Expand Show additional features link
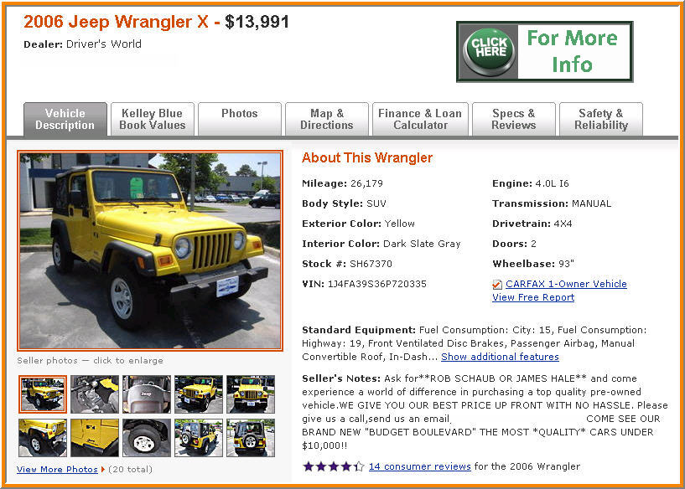This screenshot has height=489, width=685. [x=500, y=357]
